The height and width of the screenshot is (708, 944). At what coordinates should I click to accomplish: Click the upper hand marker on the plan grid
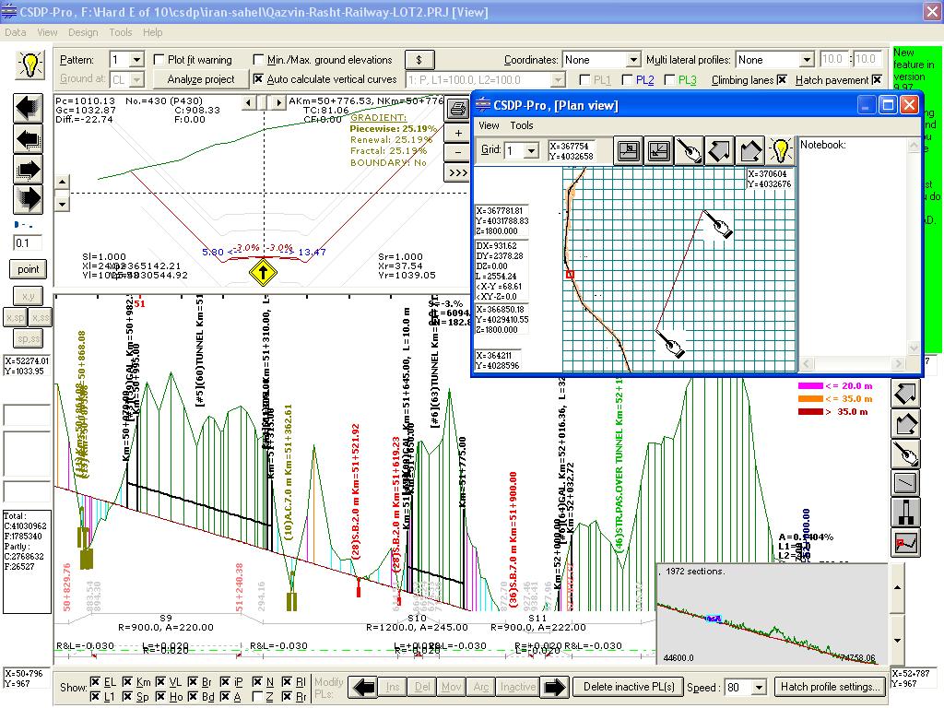(x=717, y=224)
